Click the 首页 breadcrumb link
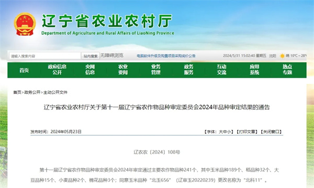 (x=17, y=92)
